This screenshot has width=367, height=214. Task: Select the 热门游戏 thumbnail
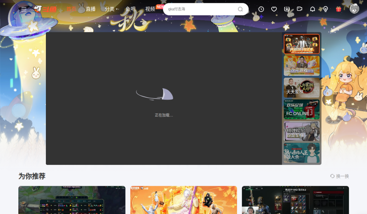coord(301,44)
